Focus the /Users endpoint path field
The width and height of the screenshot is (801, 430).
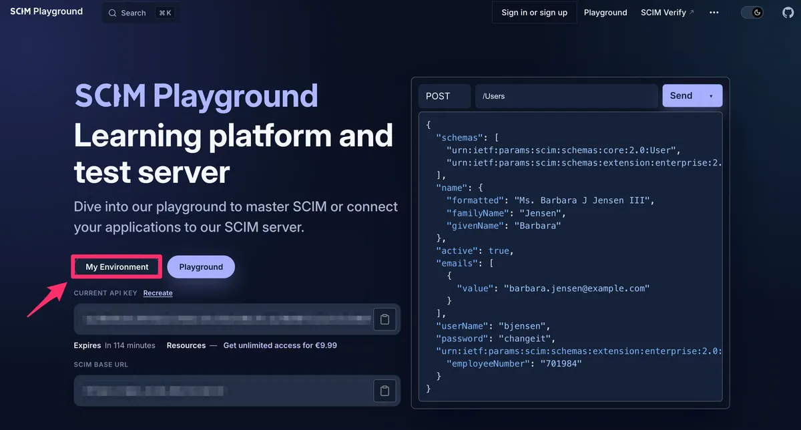(567, 96)
